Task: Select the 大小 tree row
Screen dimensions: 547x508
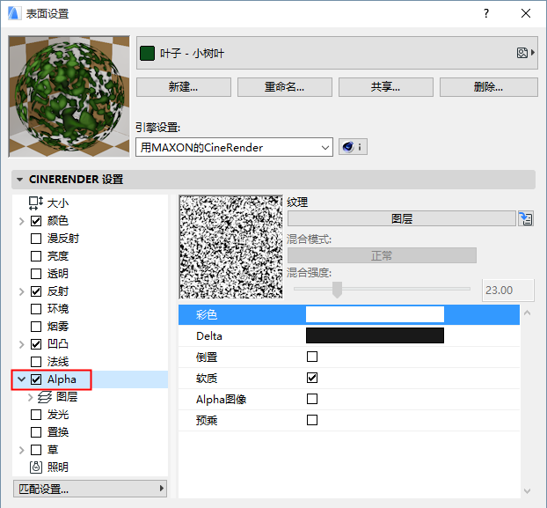Action: click(x=90, y=203)
